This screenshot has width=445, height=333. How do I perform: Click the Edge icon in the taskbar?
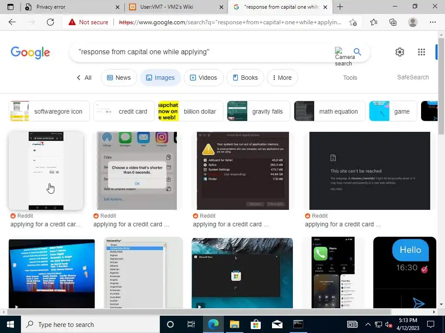pyautogui.click(x=213, y=324)
